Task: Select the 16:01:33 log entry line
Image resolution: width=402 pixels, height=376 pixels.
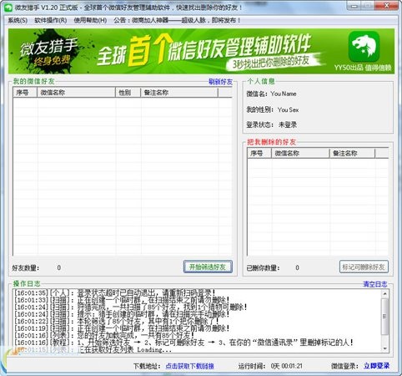Action: point(122,300)
